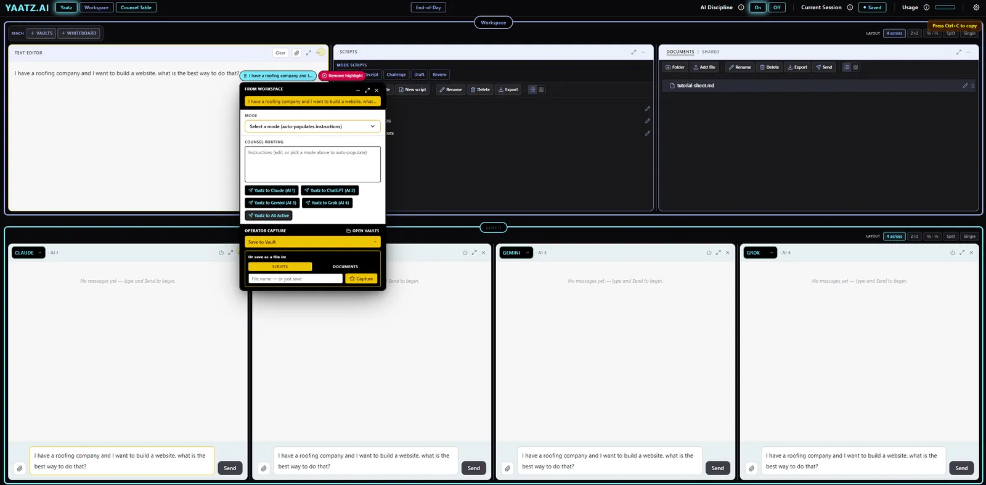Click the paperclip attach icon in Text Editor
Screen dimensions: 986x485
coord(296,53)
